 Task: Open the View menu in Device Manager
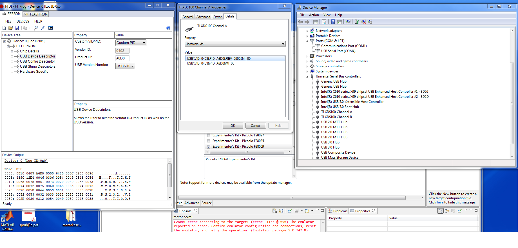pos(327,15)
